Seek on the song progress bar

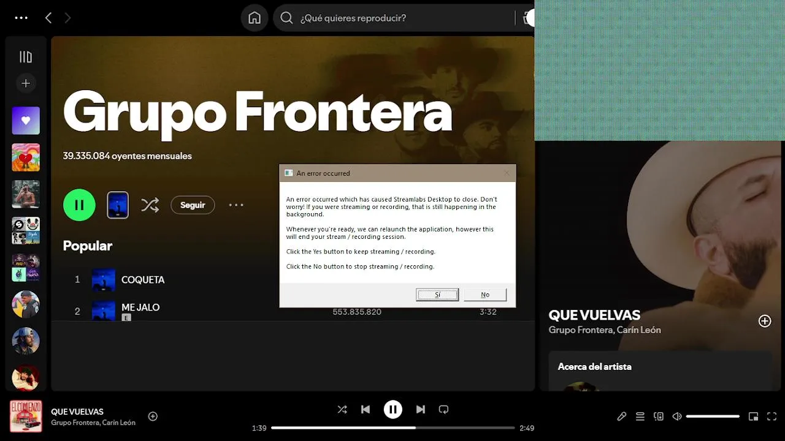point(393,428)
